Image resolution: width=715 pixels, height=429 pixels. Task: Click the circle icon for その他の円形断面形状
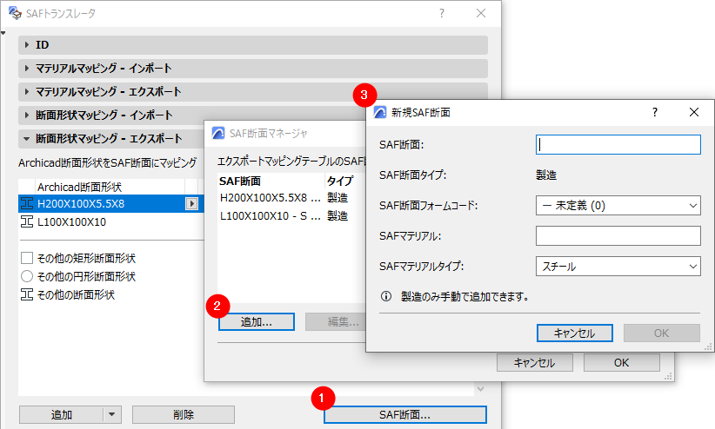27,276
